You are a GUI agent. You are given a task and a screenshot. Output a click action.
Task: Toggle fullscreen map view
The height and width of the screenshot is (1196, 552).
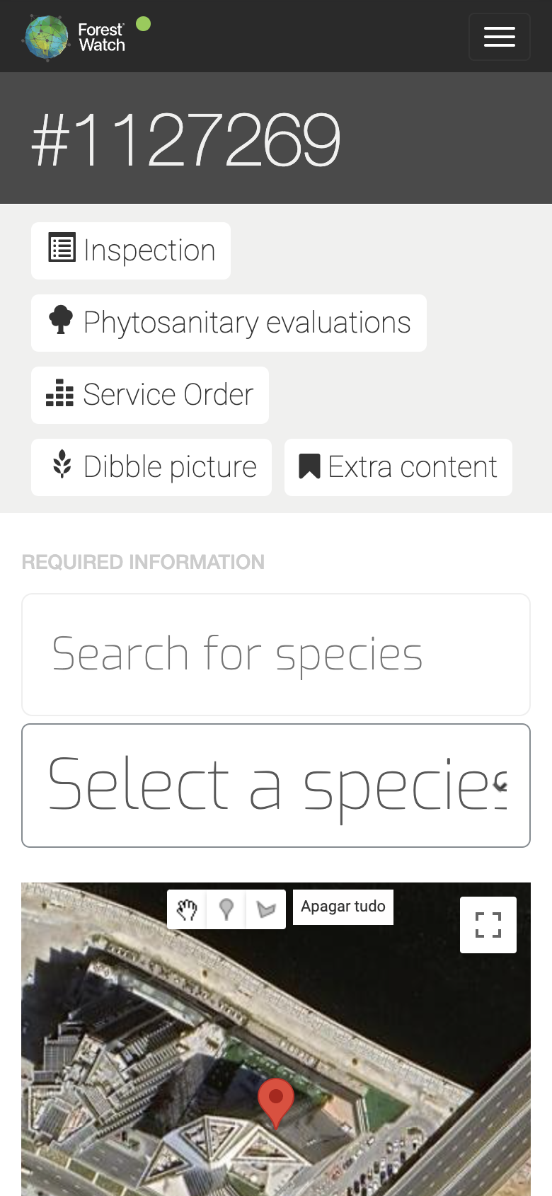[488, 925]
